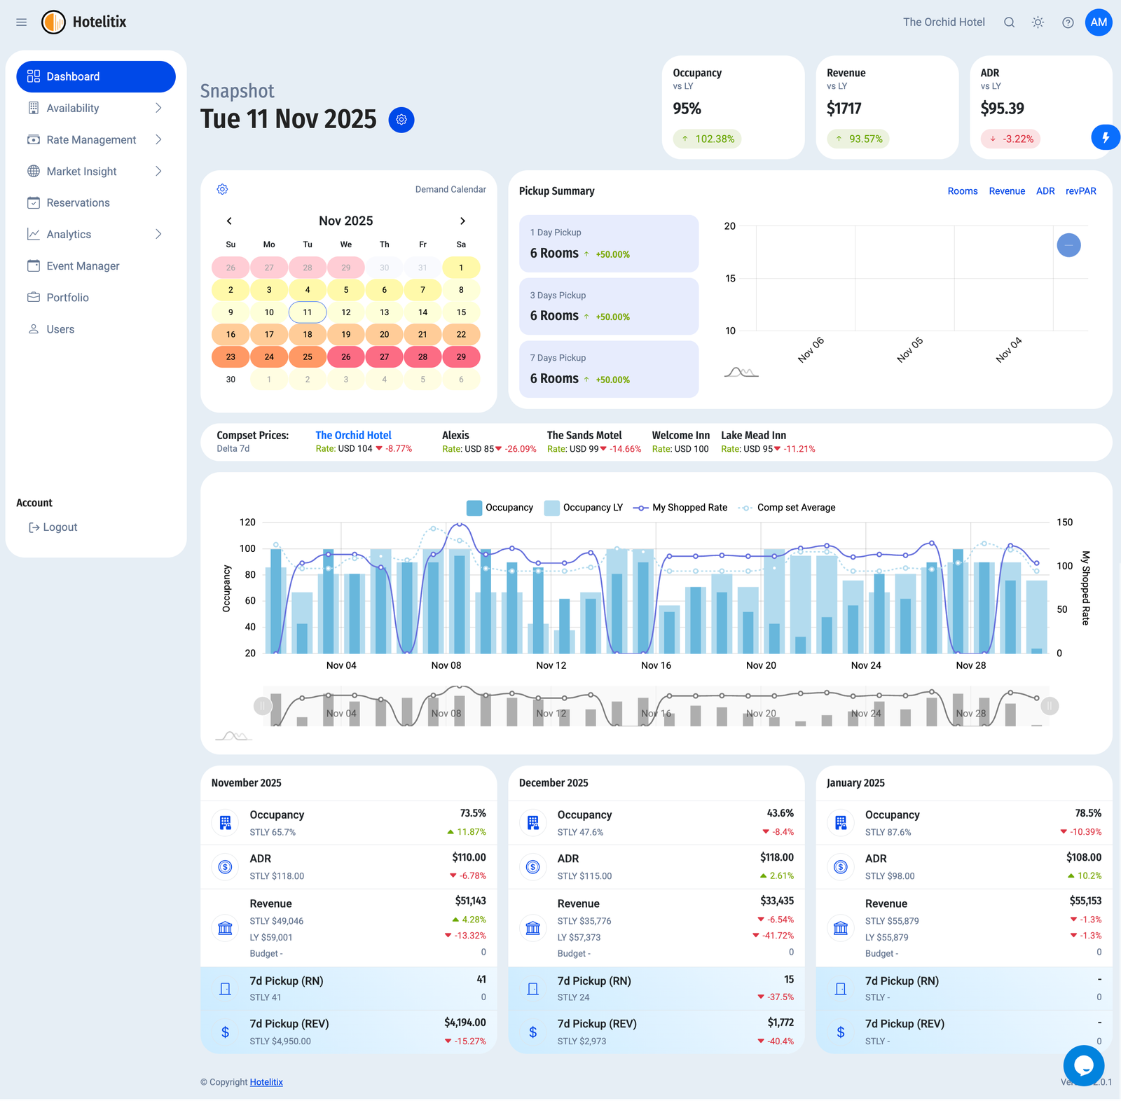Toggle light/dark theme sun icon
This screenshot has width=1121, height=1101.
[1038, 22]
